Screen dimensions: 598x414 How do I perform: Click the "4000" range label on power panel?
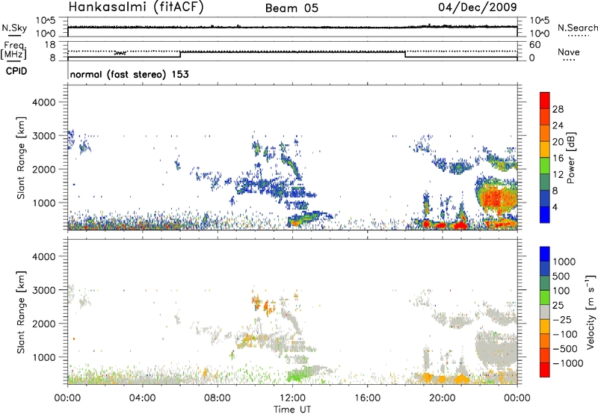pyautogui.click(x=44, y=102)
